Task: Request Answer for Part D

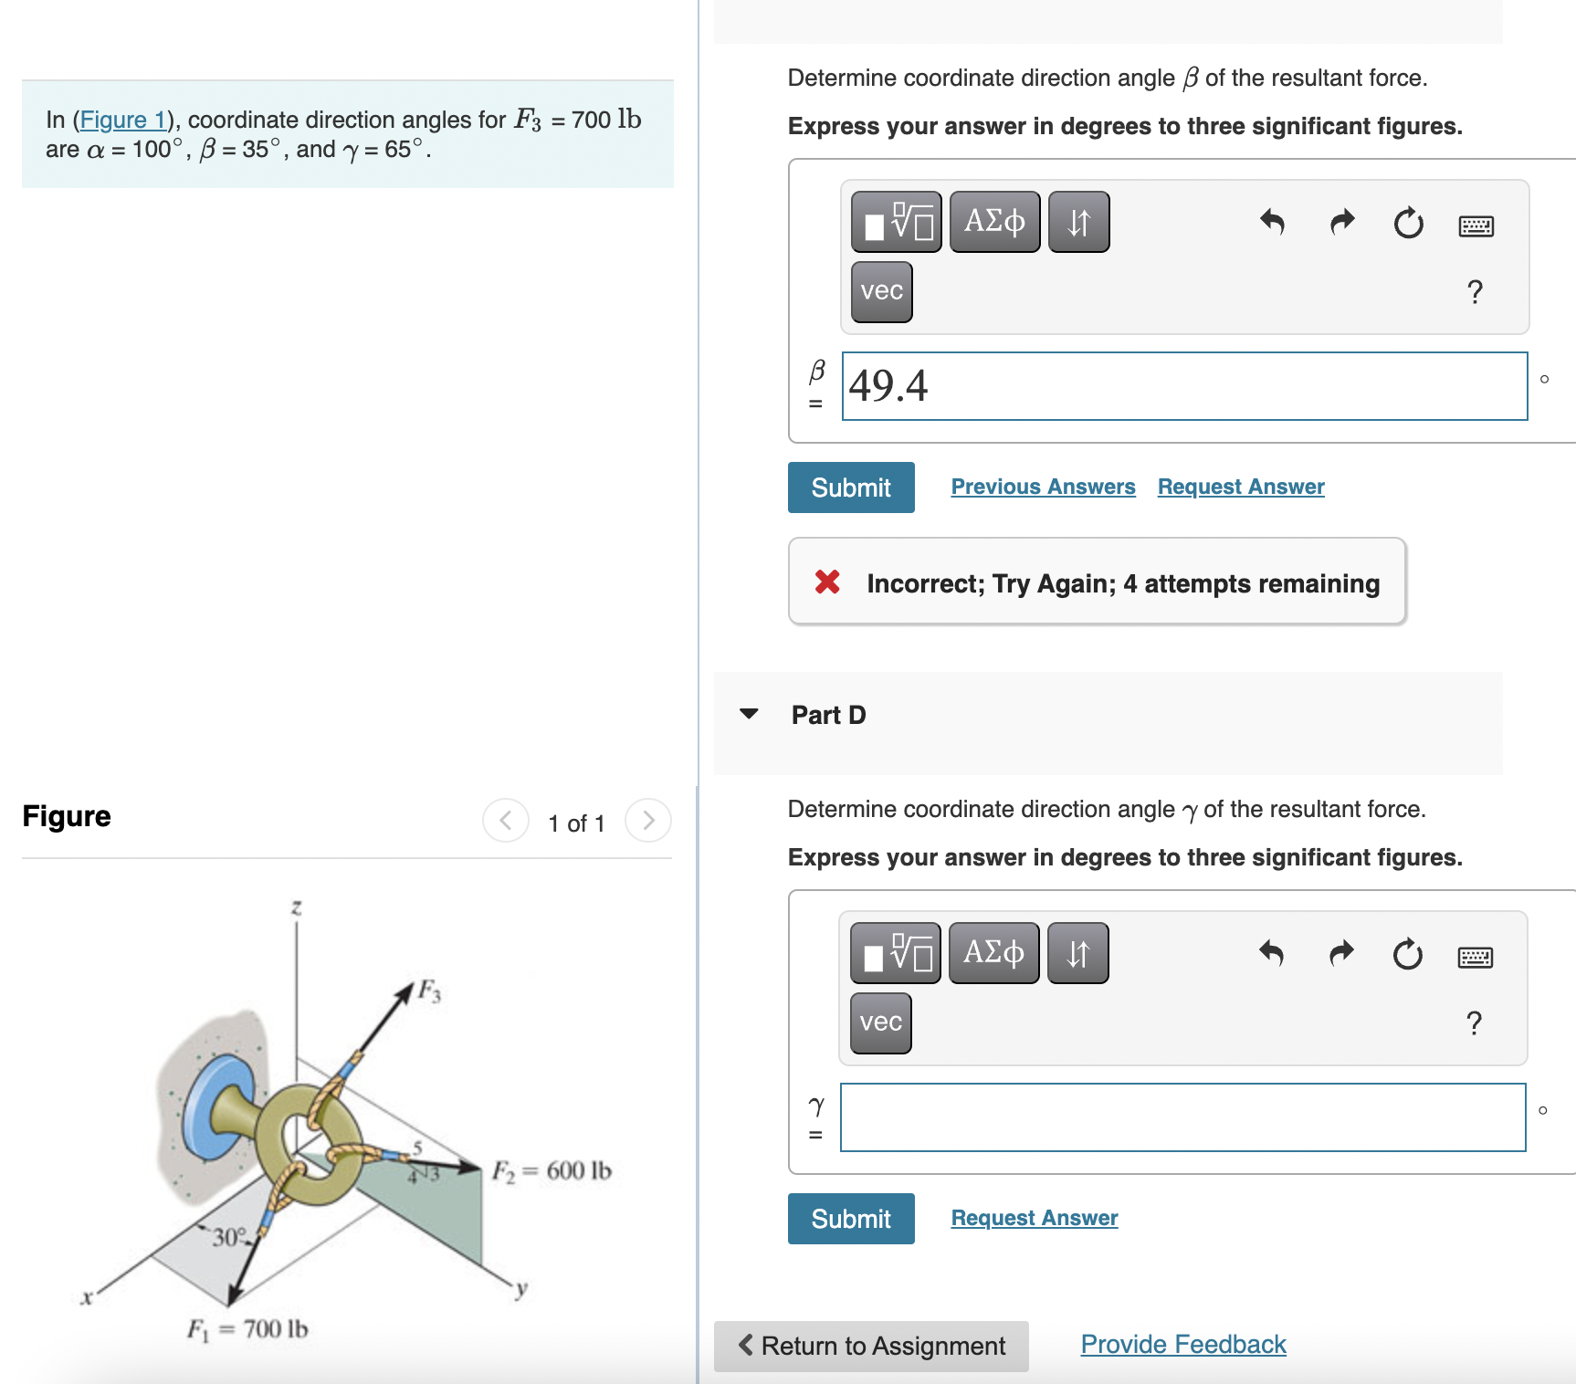Action: pos(1033,1218)
